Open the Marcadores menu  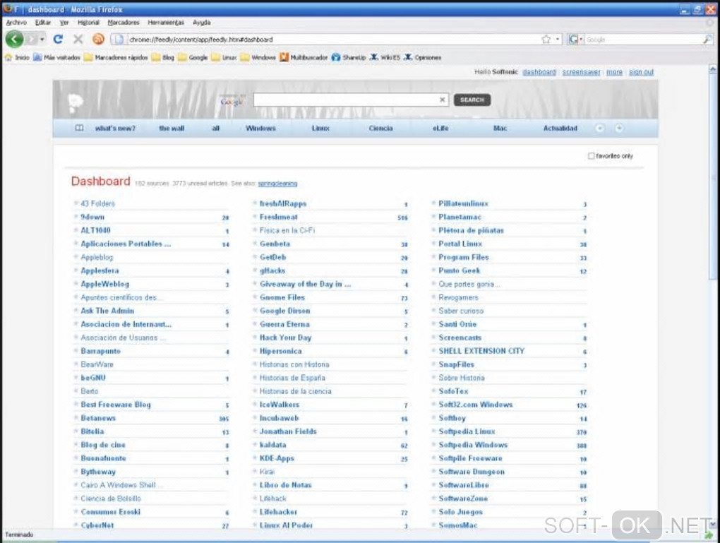tap(124, 22)
